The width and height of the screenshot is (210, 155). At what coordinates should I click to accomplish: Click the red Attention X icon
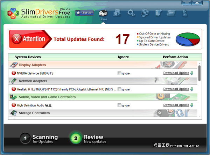point(16,39)
